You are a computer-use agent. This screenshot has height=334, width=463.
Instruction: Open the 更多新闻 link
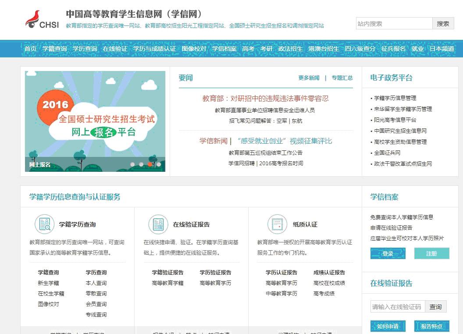pos(309,78)
